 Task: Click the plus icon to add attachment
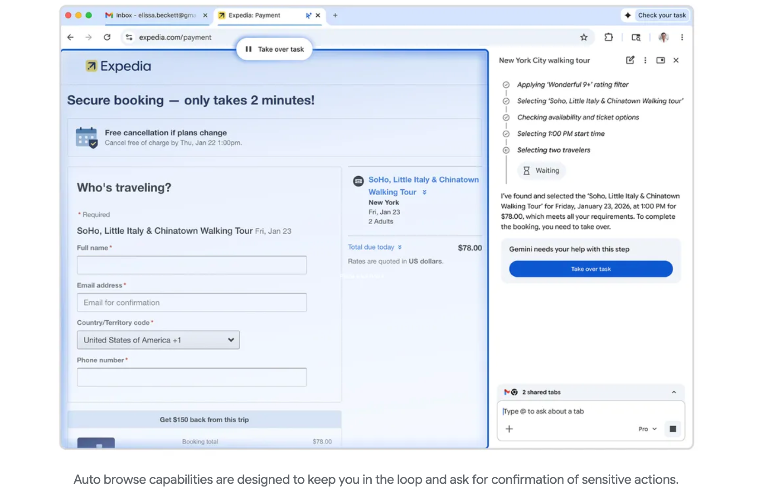tap(509, 429)
